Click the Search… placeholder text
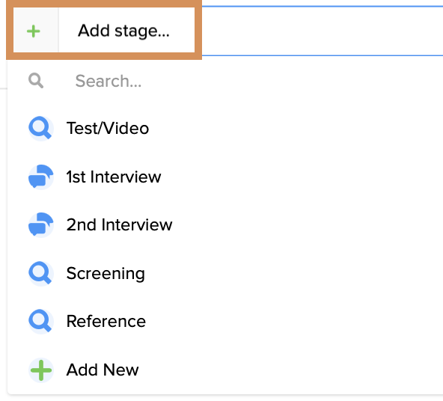 click(x=109, y=81)
